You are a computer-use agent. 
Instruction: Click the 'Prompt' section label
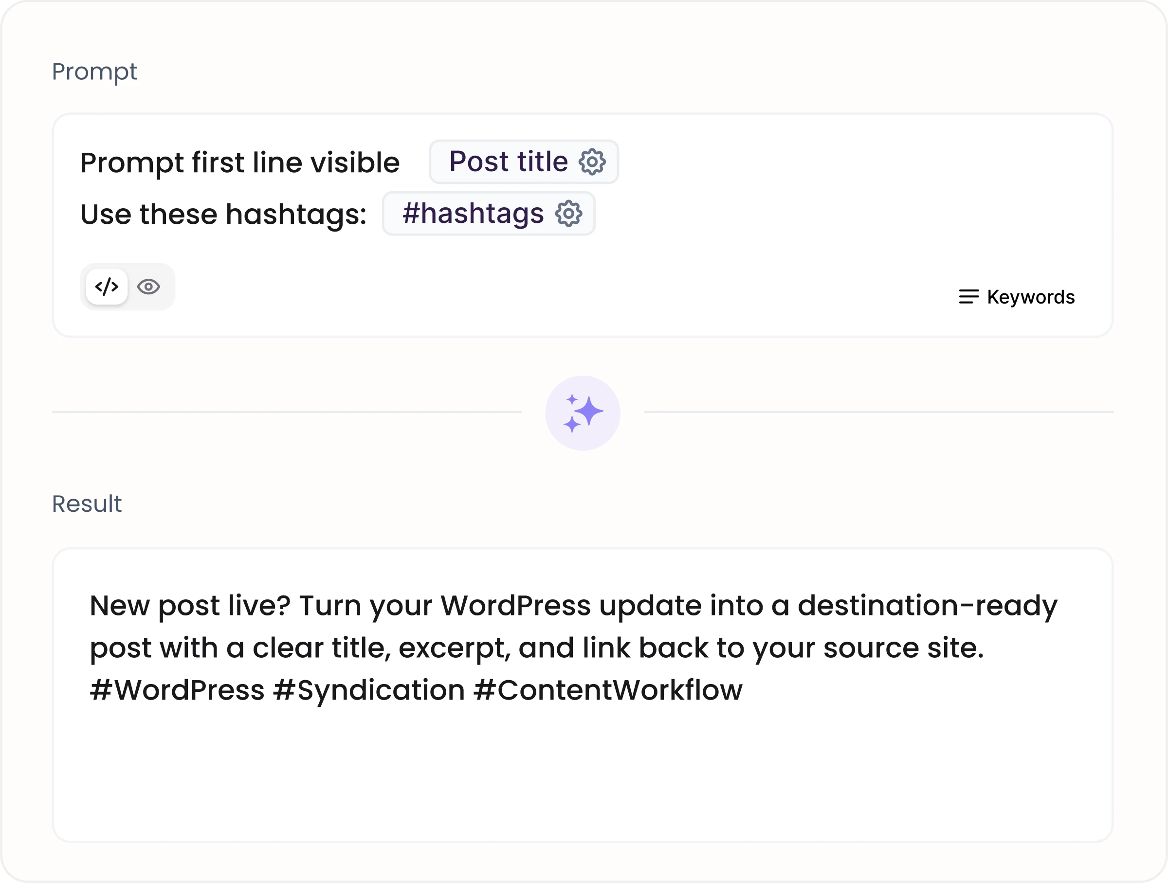point(94,72)
